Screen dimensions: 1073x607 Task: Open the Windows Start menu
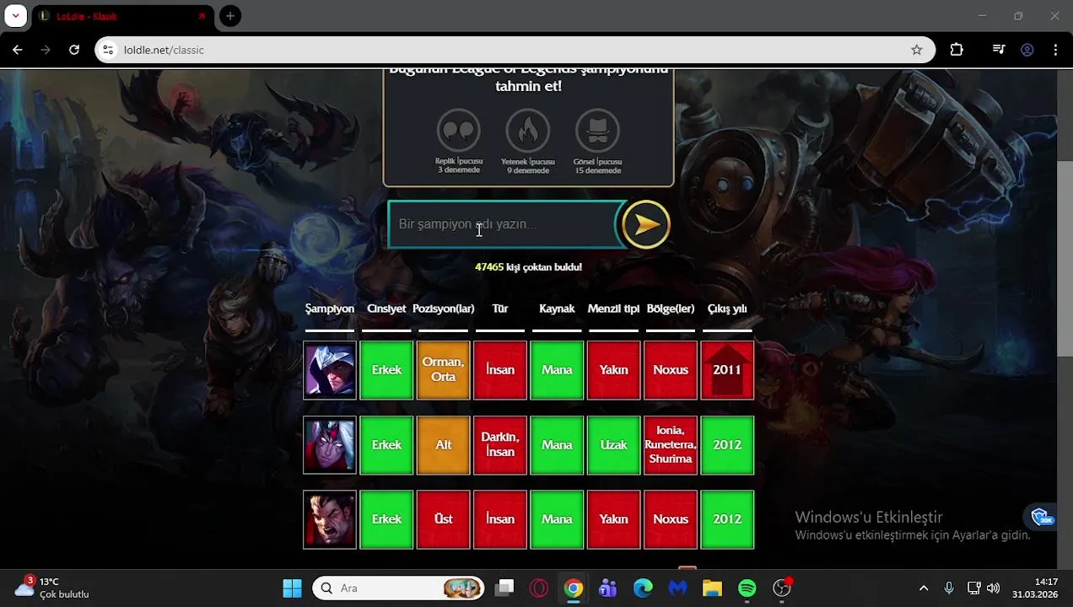point(292,588)
